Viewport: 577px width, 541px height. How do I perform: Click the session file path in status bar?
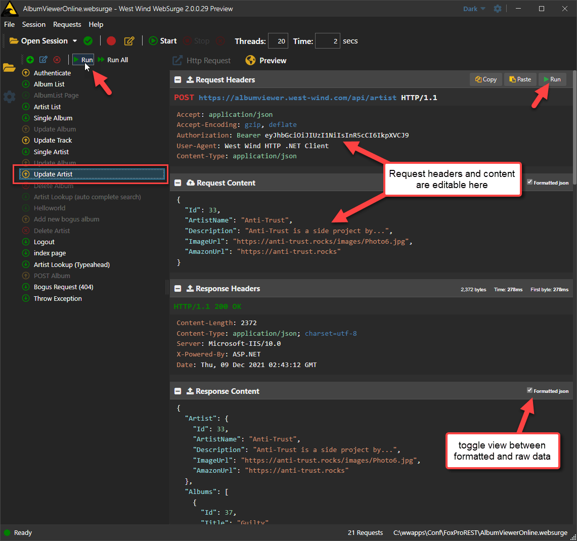coord(480,532)
